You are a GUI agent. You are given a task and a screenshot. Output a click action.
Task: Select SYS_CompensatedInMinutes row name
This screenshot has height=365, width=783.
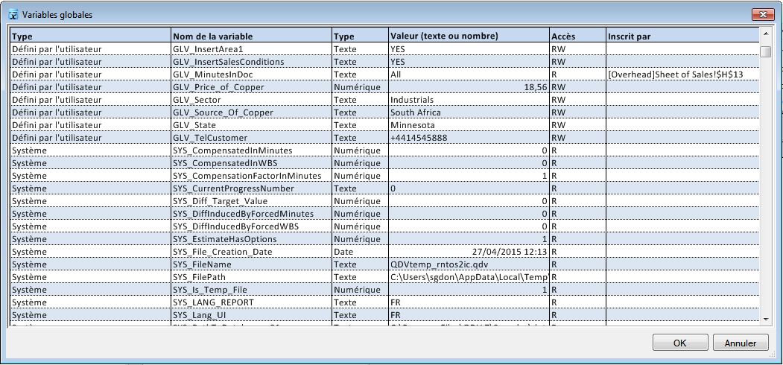[252, 150]
